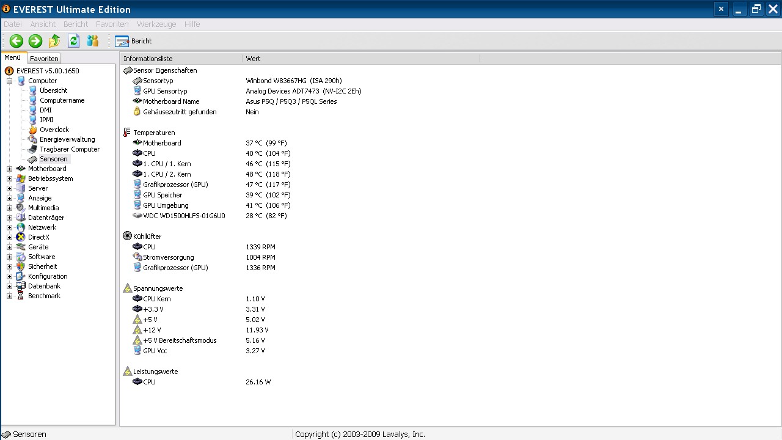Select the GPU Speicher temperature row
This screenshot has height=440, width=782.
click(212, 195)
